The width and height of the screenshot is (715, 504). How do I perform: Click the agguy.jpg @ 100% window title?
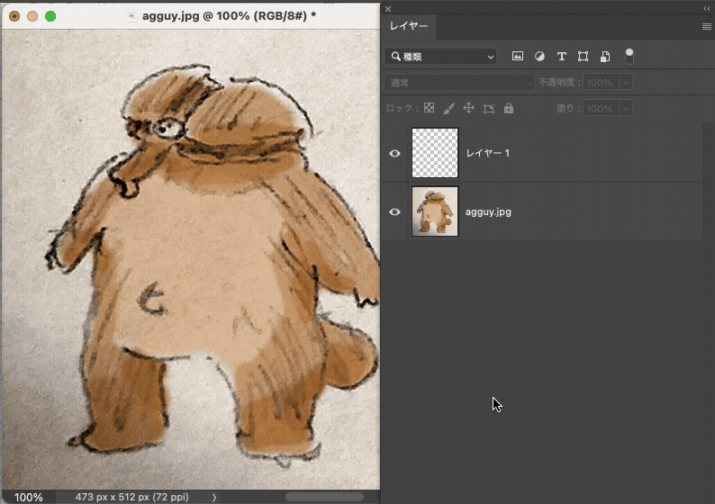pos(229,16)
